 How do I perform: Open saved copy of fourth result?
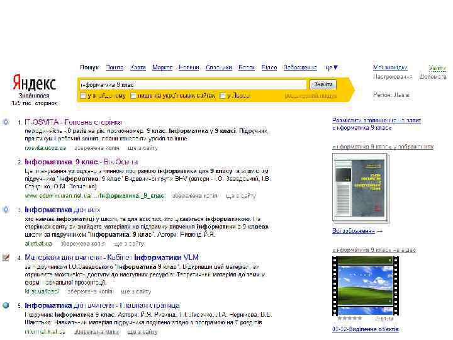[x=90, y=292]
